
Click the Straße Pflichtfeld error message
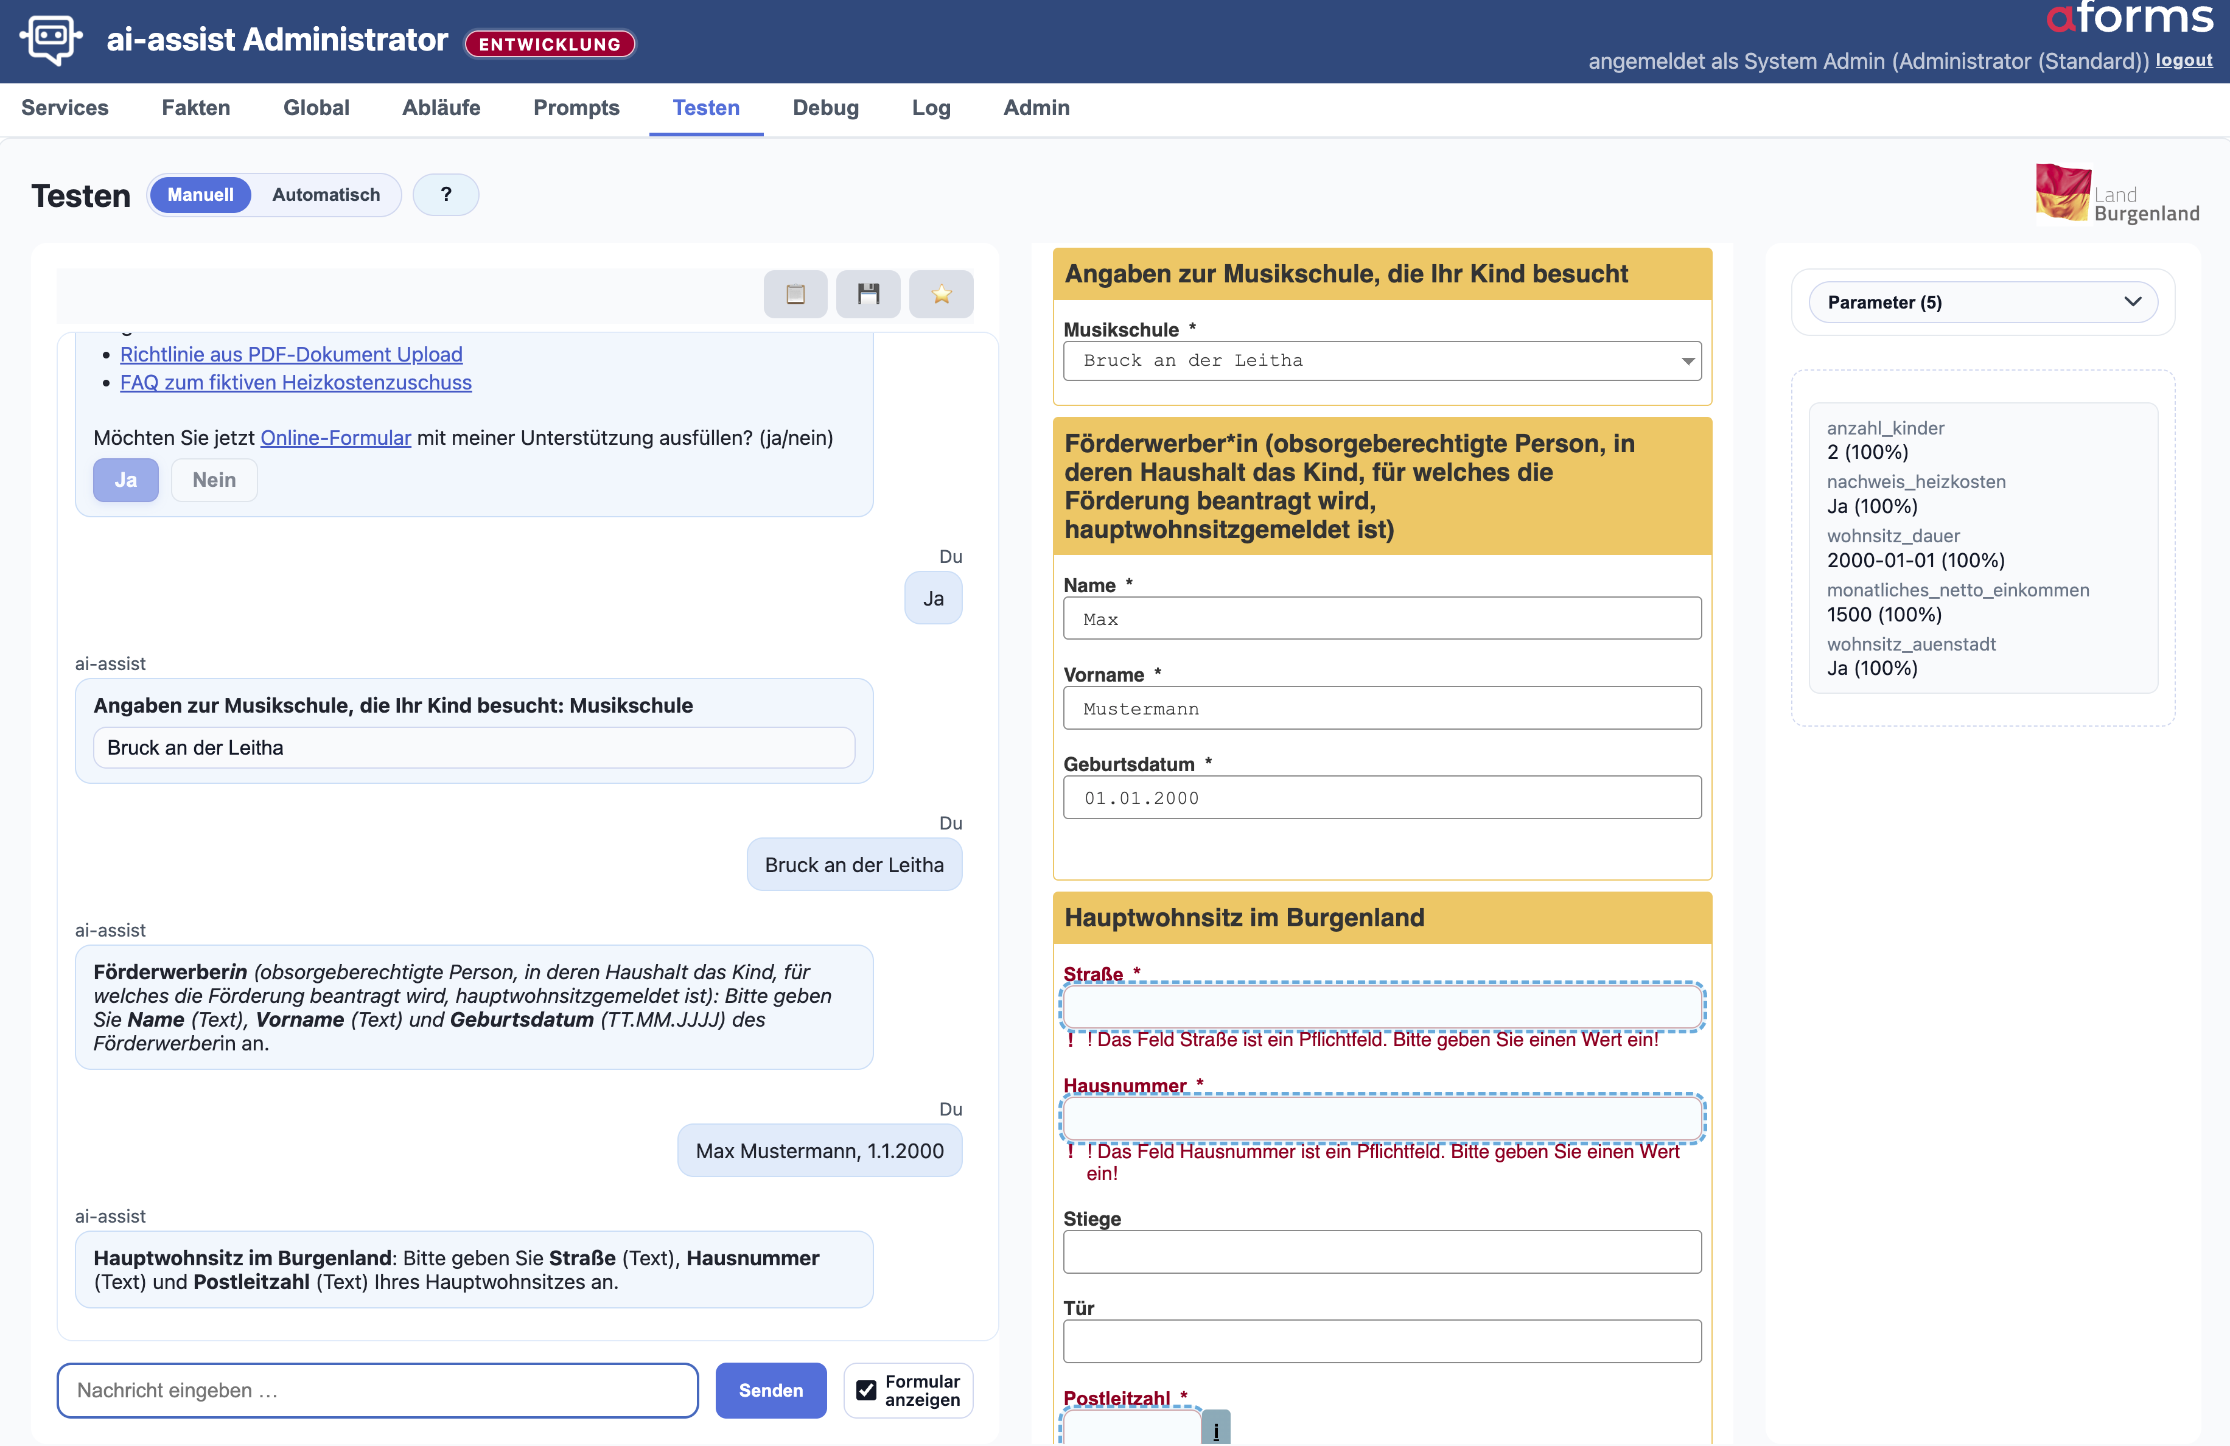[1372, 1039]
